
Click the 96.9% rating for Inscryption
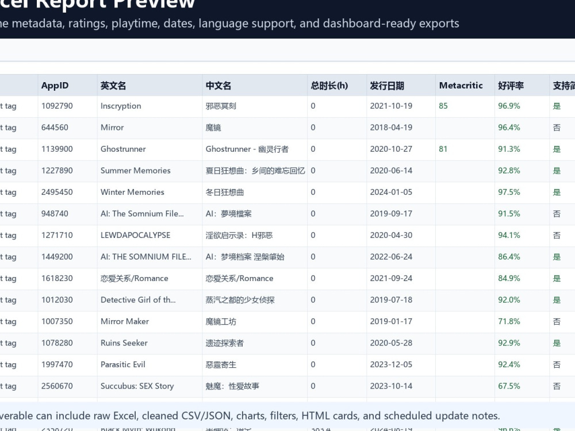coord(509,106)
